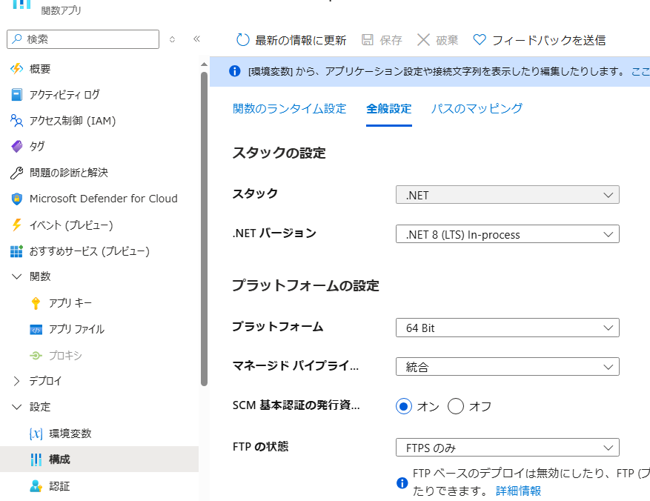This screenshot has width=650, height=501.
Task: Click the 保存 button label
Action: (391, 40)
